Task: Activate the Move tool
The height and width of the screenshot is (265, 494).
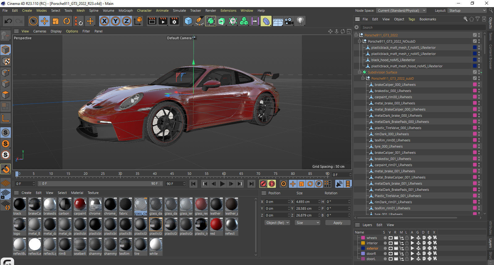Action: pos(44,21)
